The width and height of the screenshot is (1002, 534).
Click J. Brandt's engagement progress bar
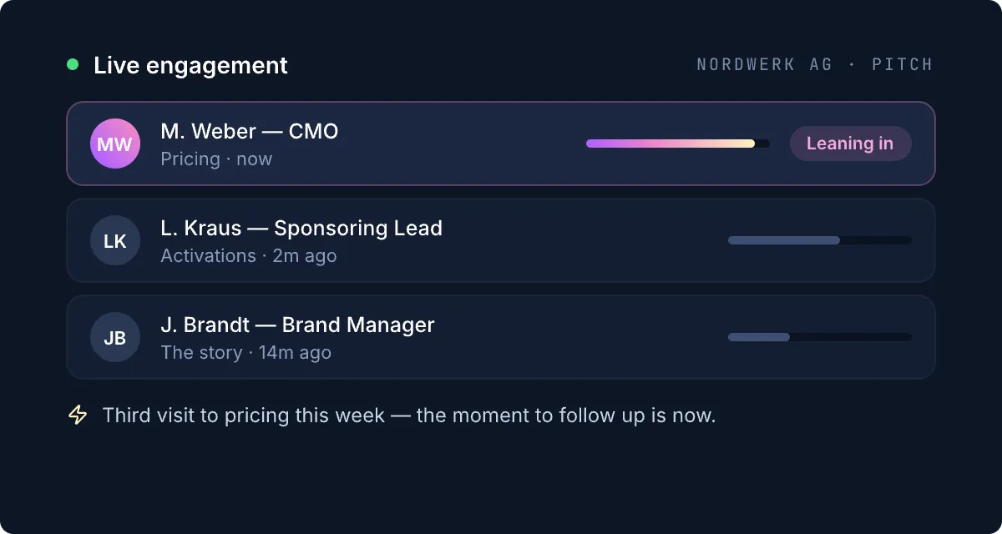point(820,337)
